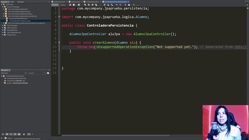
Task: Select ControladoraPersistencia.java in project tree
Action: (x=20, y=21)
